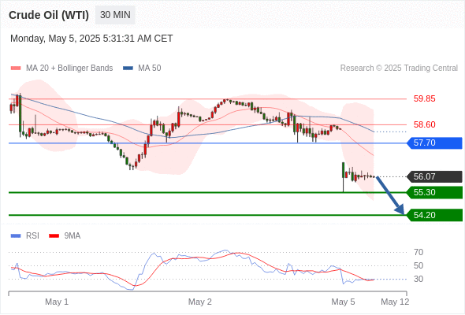Click the May 1 date axis label
Screen dimensions: 465x315
(57, 302)
